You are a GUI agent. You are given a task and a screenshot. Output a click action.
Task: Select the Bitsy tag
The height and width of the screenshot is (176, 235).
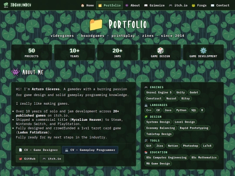coord(185,98)
